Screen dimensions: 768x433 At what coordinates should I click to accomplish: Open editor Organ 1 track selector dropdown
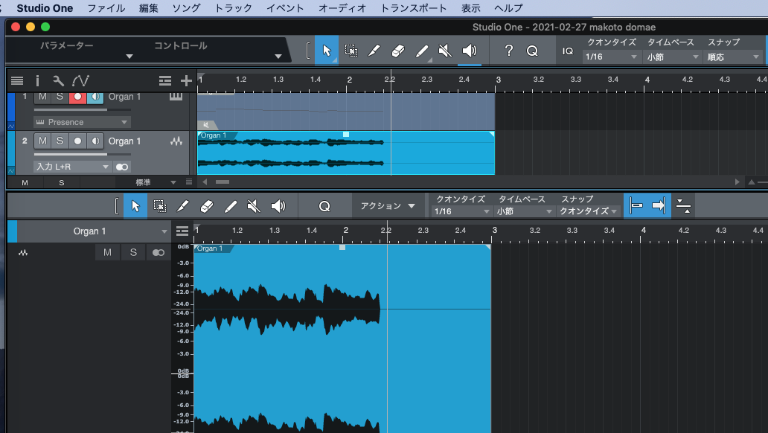tap(94, 231)
